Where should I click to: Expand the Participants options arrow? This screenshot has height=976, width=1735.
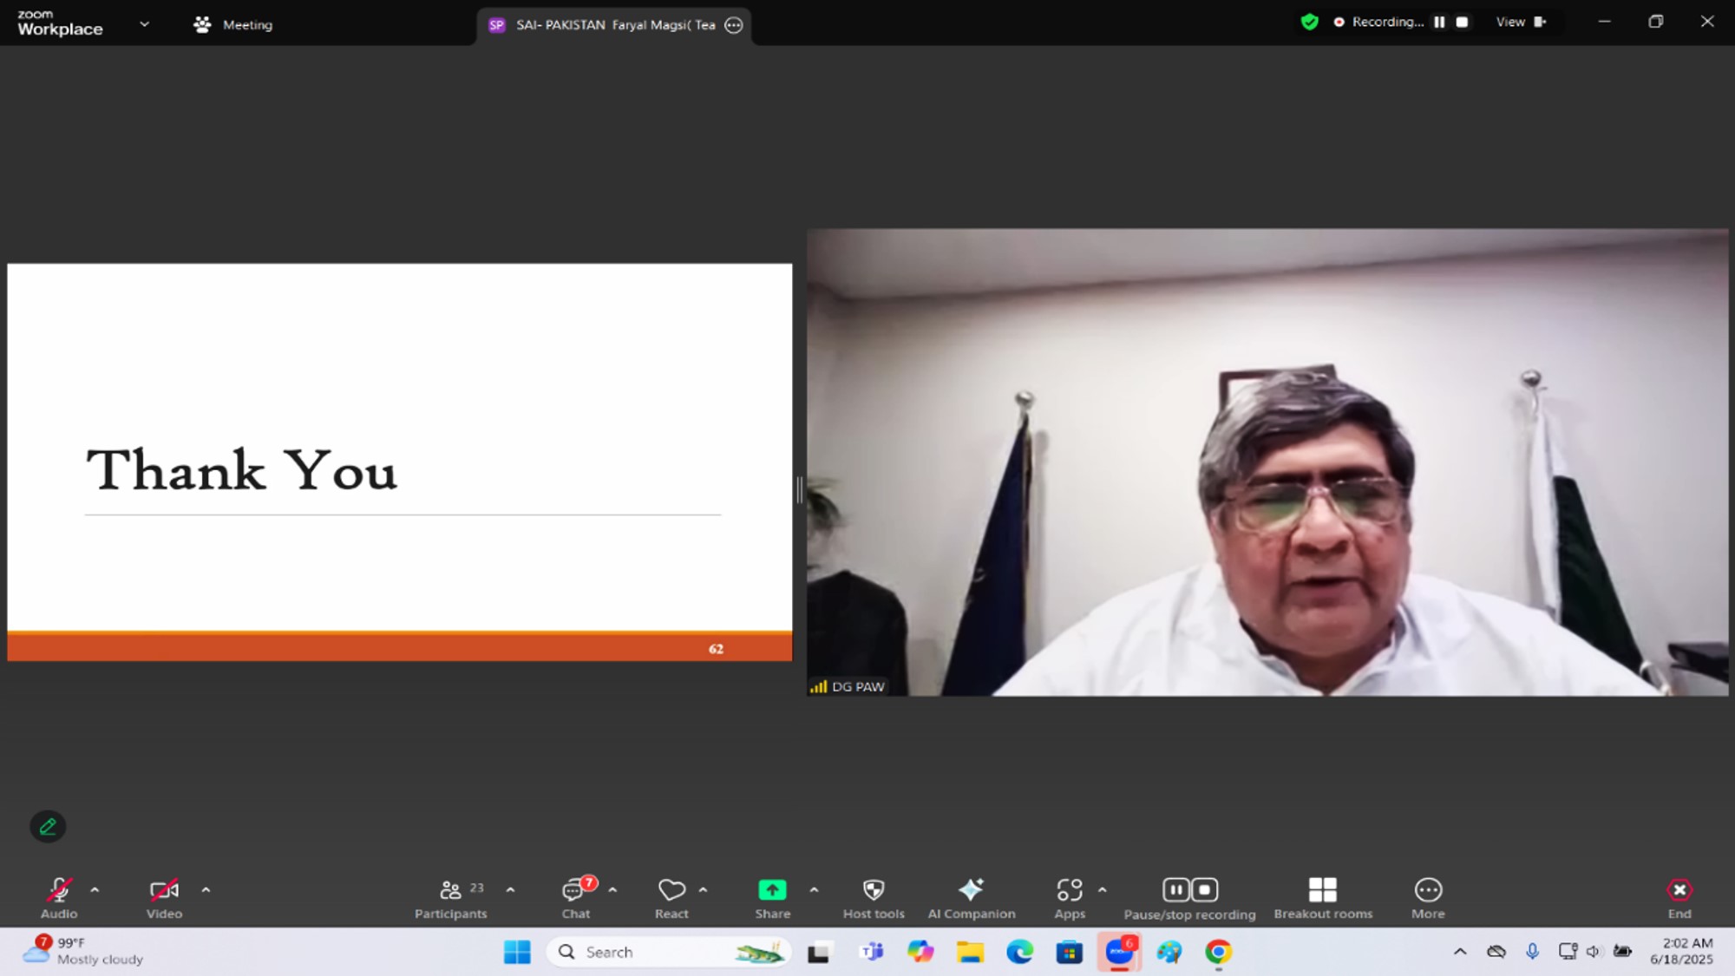510,890
